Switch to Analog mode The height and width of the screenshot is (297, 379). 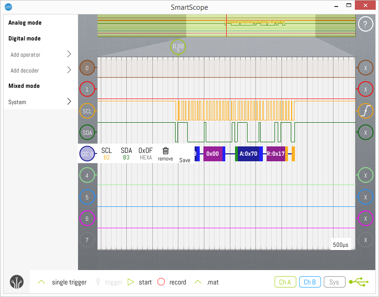coord(25,23)
